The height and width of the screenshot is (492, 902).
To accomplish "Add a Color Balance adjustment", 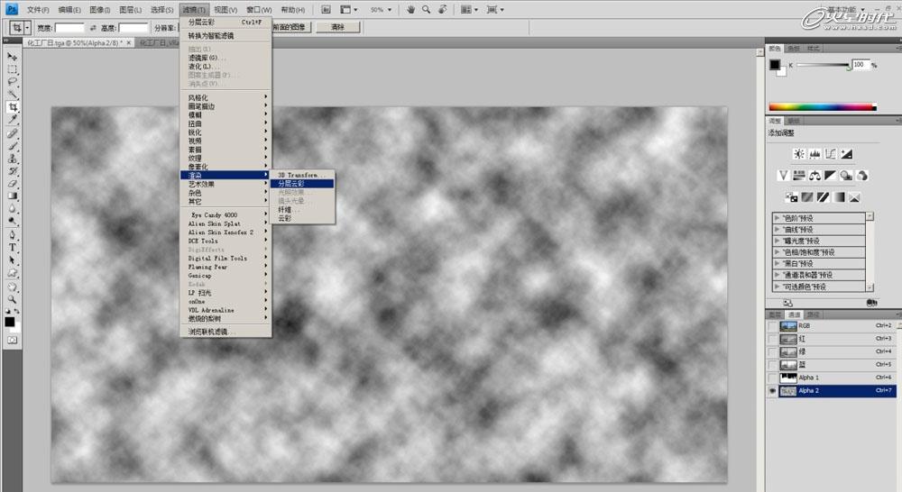I will [815, 176].
